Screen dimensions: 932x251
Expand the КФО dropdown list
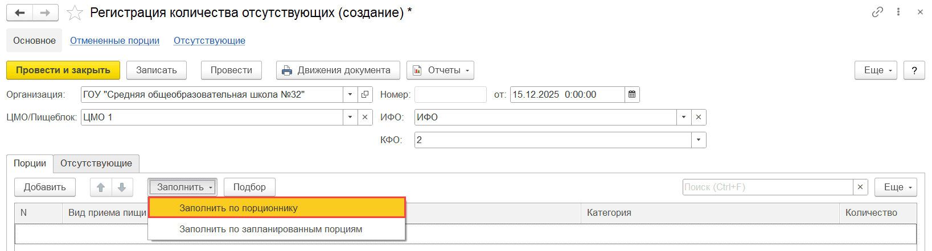click(699, 140)
